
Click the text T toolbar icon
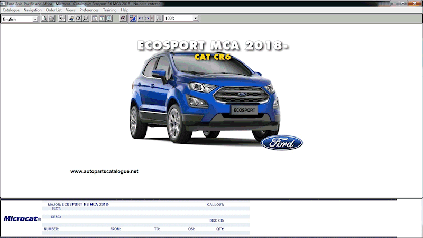click(x=102, y=19)
